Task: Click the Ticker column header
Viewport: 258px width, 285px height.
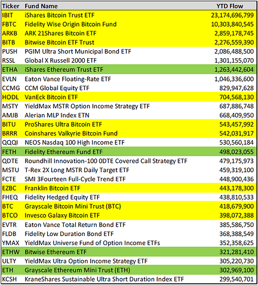Action: [x=11, y=6]
